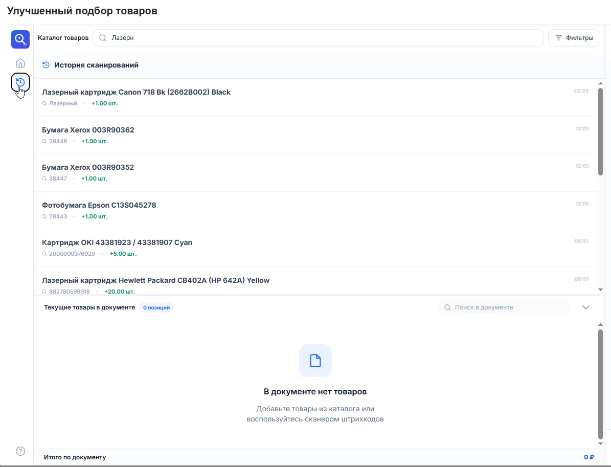Open the scan history sidebar icon
The height and width of the screenshot is (467, 611).
click(x=20, y=82)
